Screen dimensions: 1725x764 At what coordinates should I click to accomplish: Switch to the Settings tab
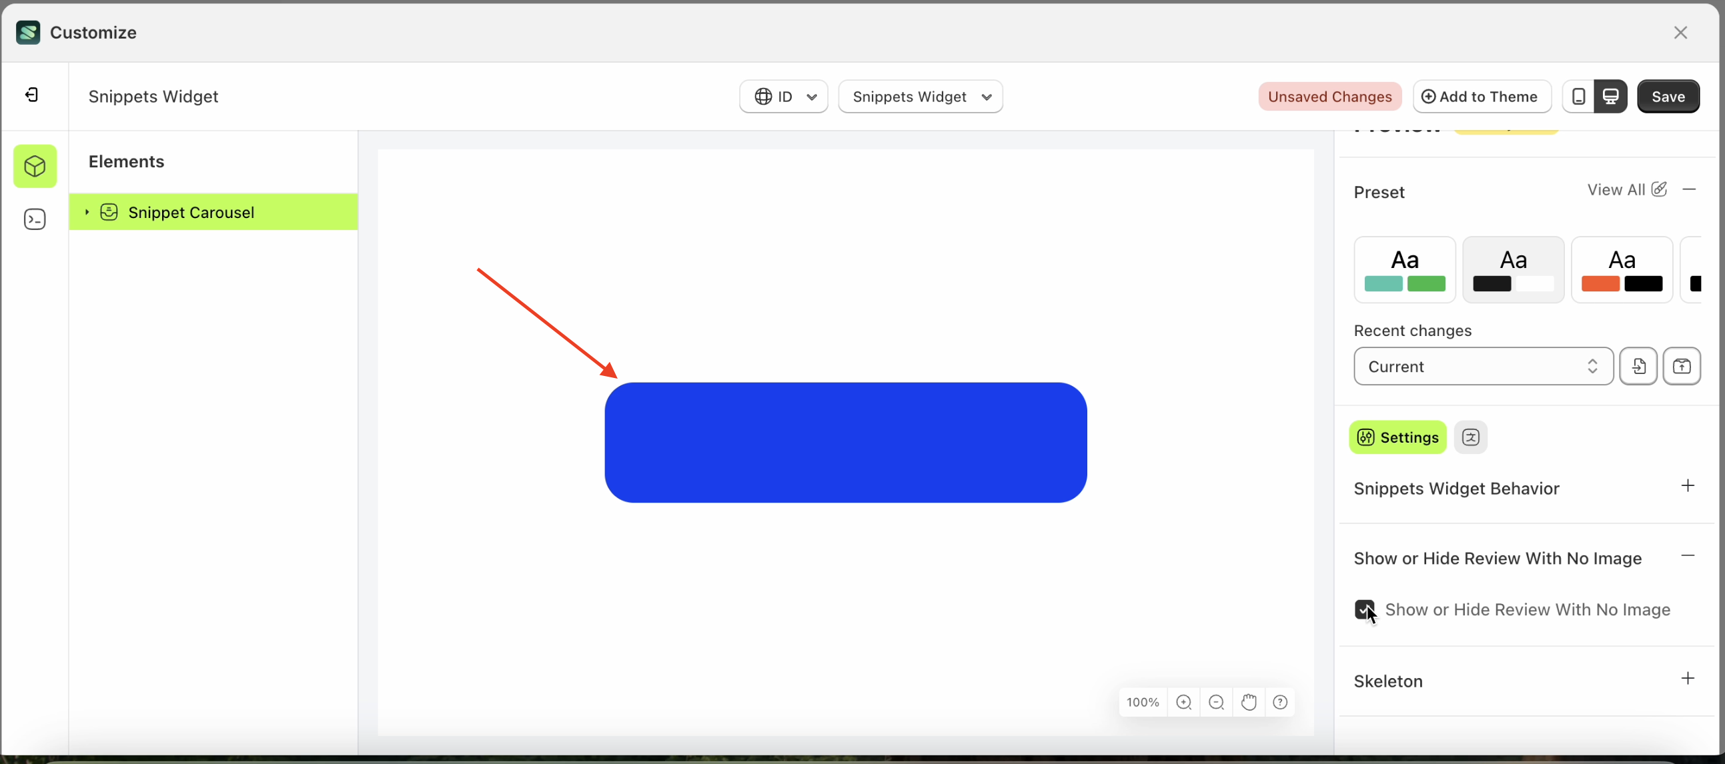pos(1397,437)
